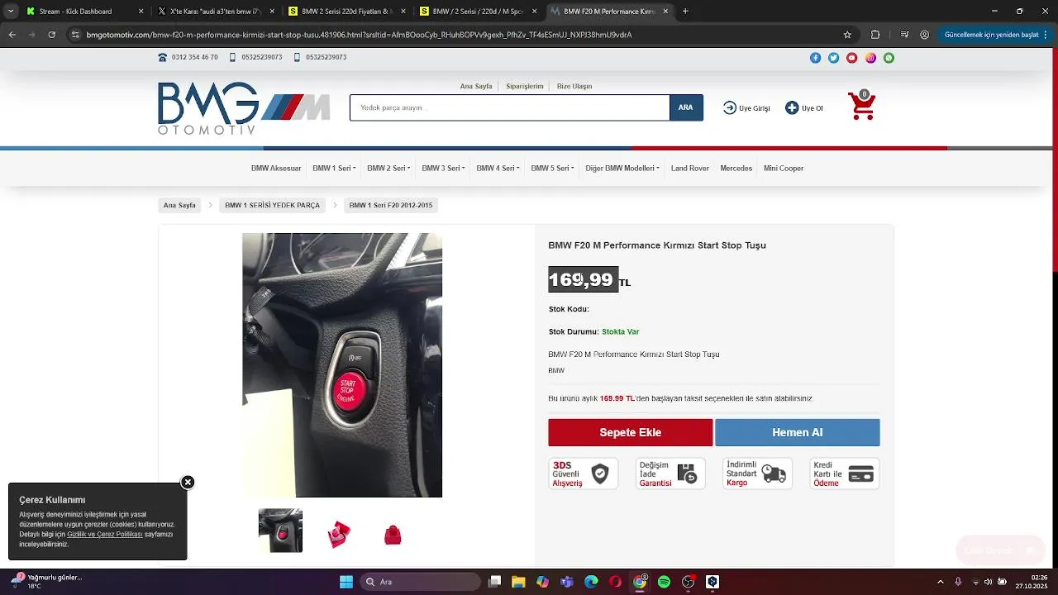Select the third red button thumbnail
Viewport: 1058px width, 595px height.
(x=393, y=535)
